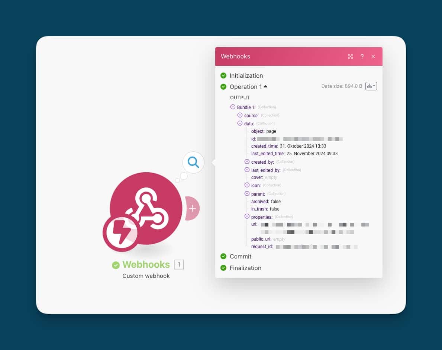The width and height of the screenshot is (442, 350).
Task: Expand the created_by collection
Action: [247, 162]
